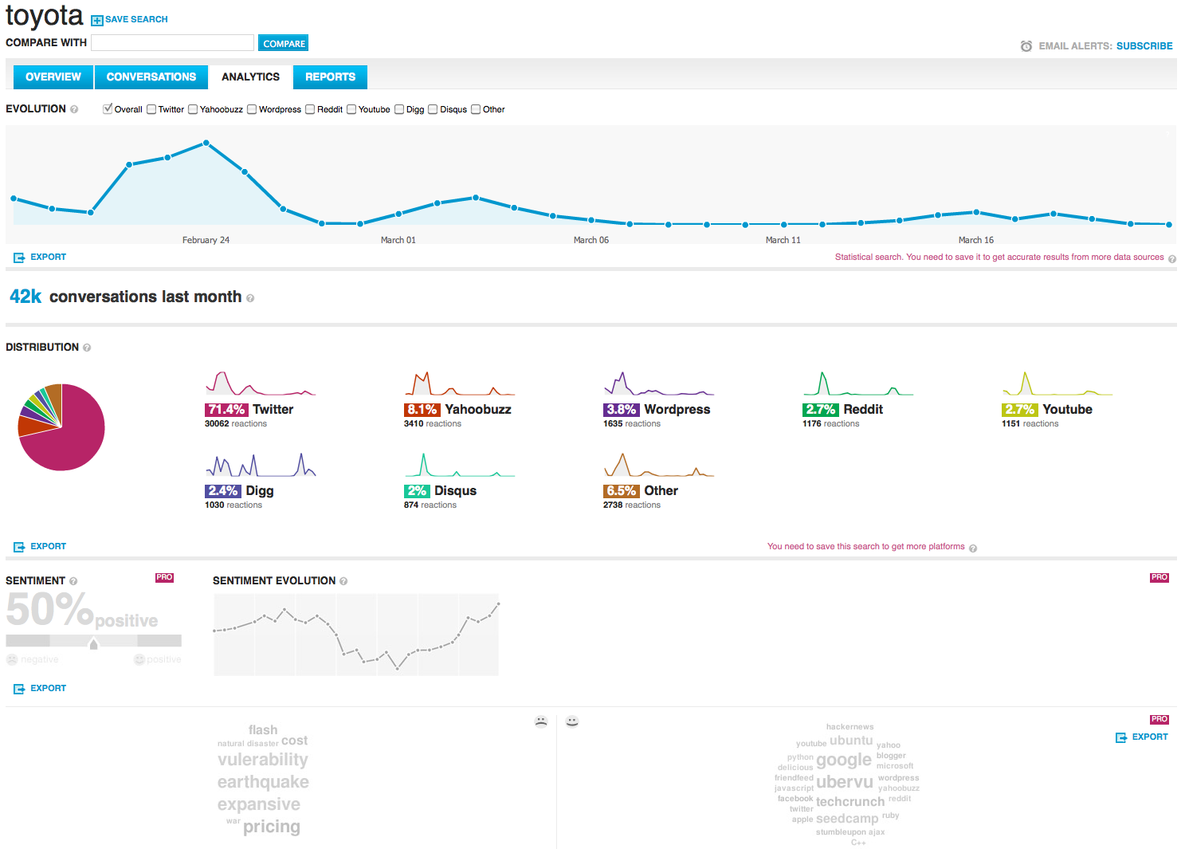This screenshot has height=849, width=1185.
Task: Click the sentiment slider marker
Action: coord(94,643)
